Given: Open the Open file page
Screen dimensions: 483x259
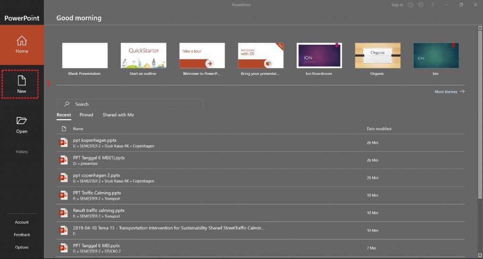Looking at the screenshot, I should 22,125.
